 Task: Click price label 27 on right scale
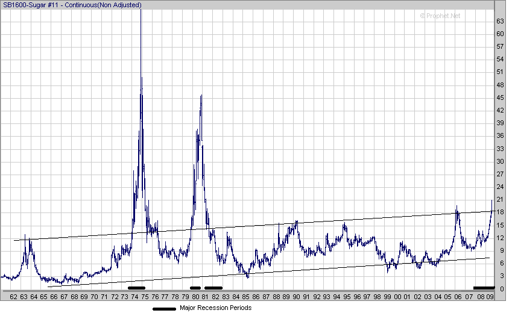coord(500,174)
